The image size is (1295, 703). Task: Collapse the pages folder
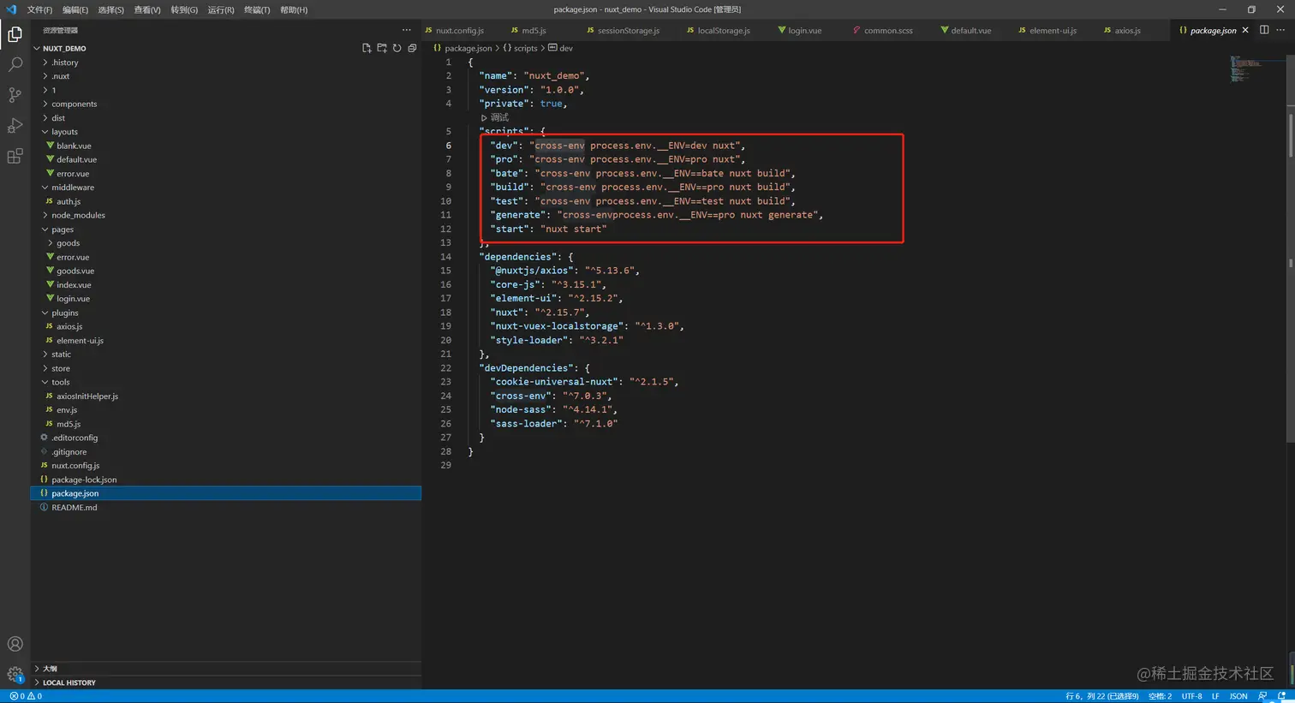click(x=226, y=229)
